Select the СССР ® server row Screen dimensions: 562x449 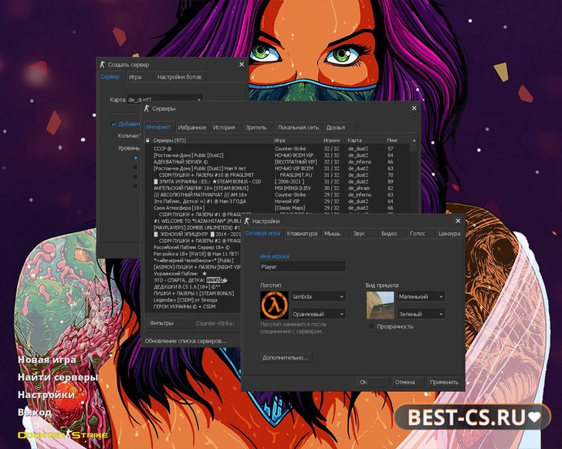click(277, 149)
